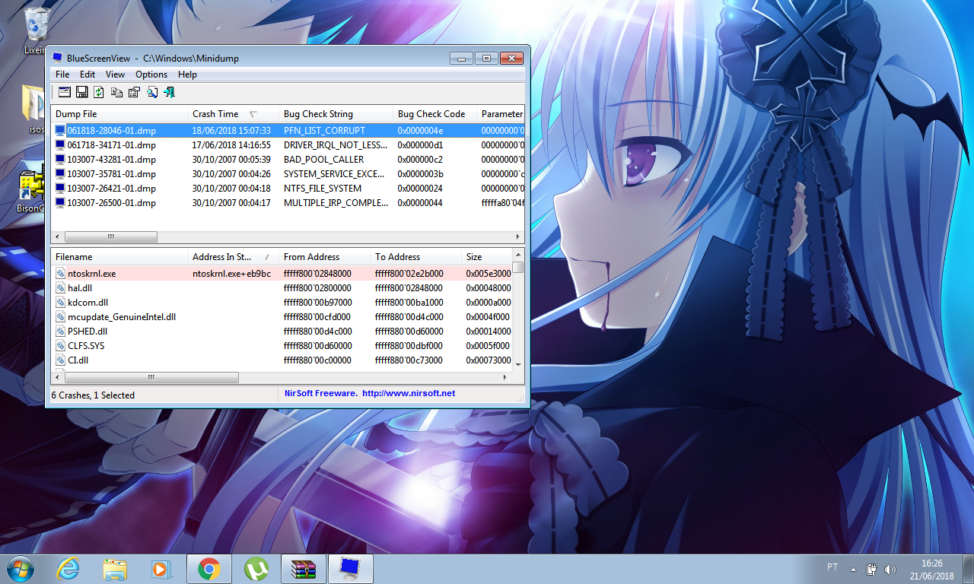Open Windows Media Player from the taskbar

pyautogui.click(x=161, y=568)
